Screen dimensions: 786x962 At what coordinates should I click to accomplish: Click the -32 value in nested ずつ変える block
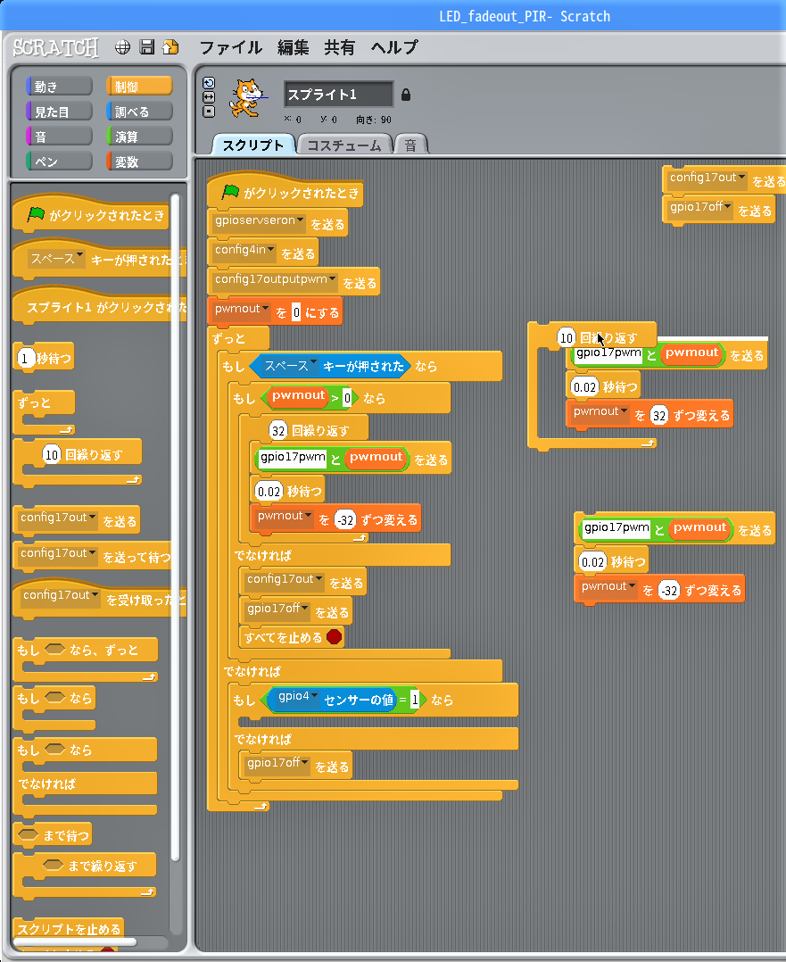(x=345, y=520)
